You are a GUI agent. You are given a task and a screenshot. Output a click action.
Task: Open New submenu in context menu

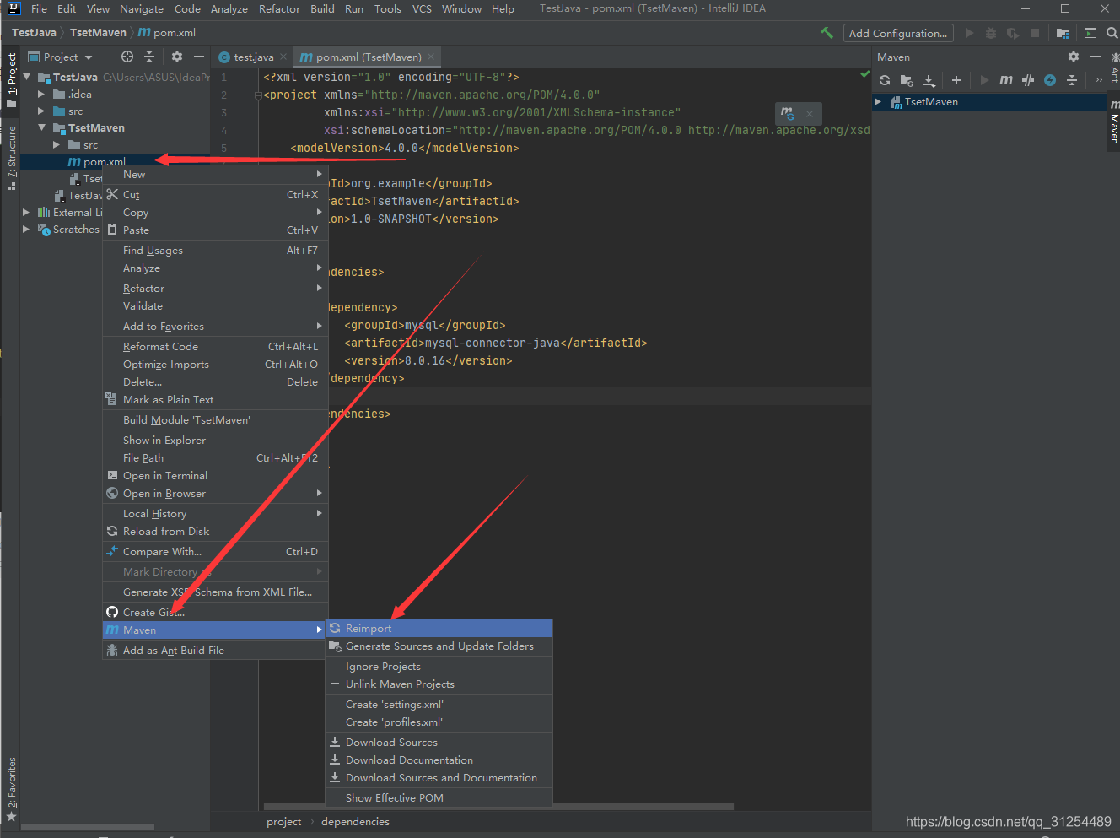215,174
